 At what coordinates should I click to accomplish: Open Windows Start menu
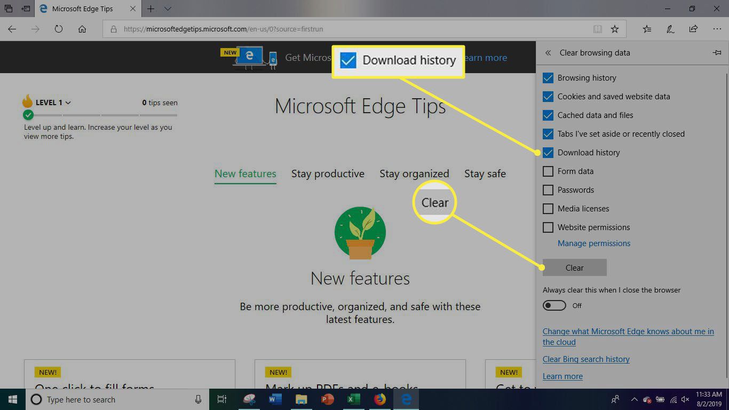(x=13, y=399)
